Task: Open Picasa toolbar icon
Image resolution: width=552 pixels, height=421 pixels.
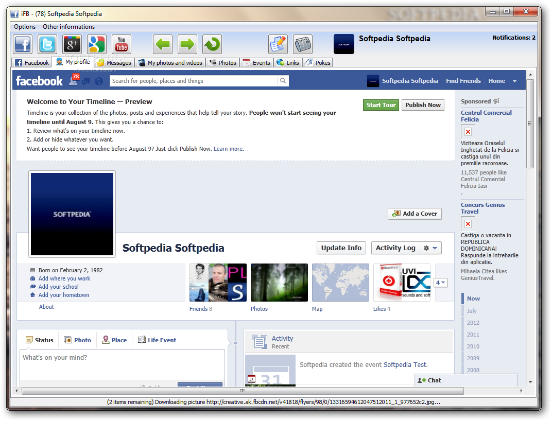Action: tap(97, 44)
